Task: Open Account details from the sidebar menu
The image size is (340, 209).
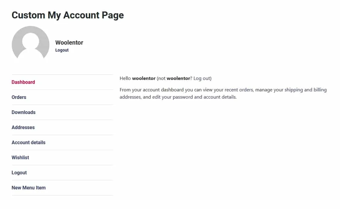Action: (29, 142)
